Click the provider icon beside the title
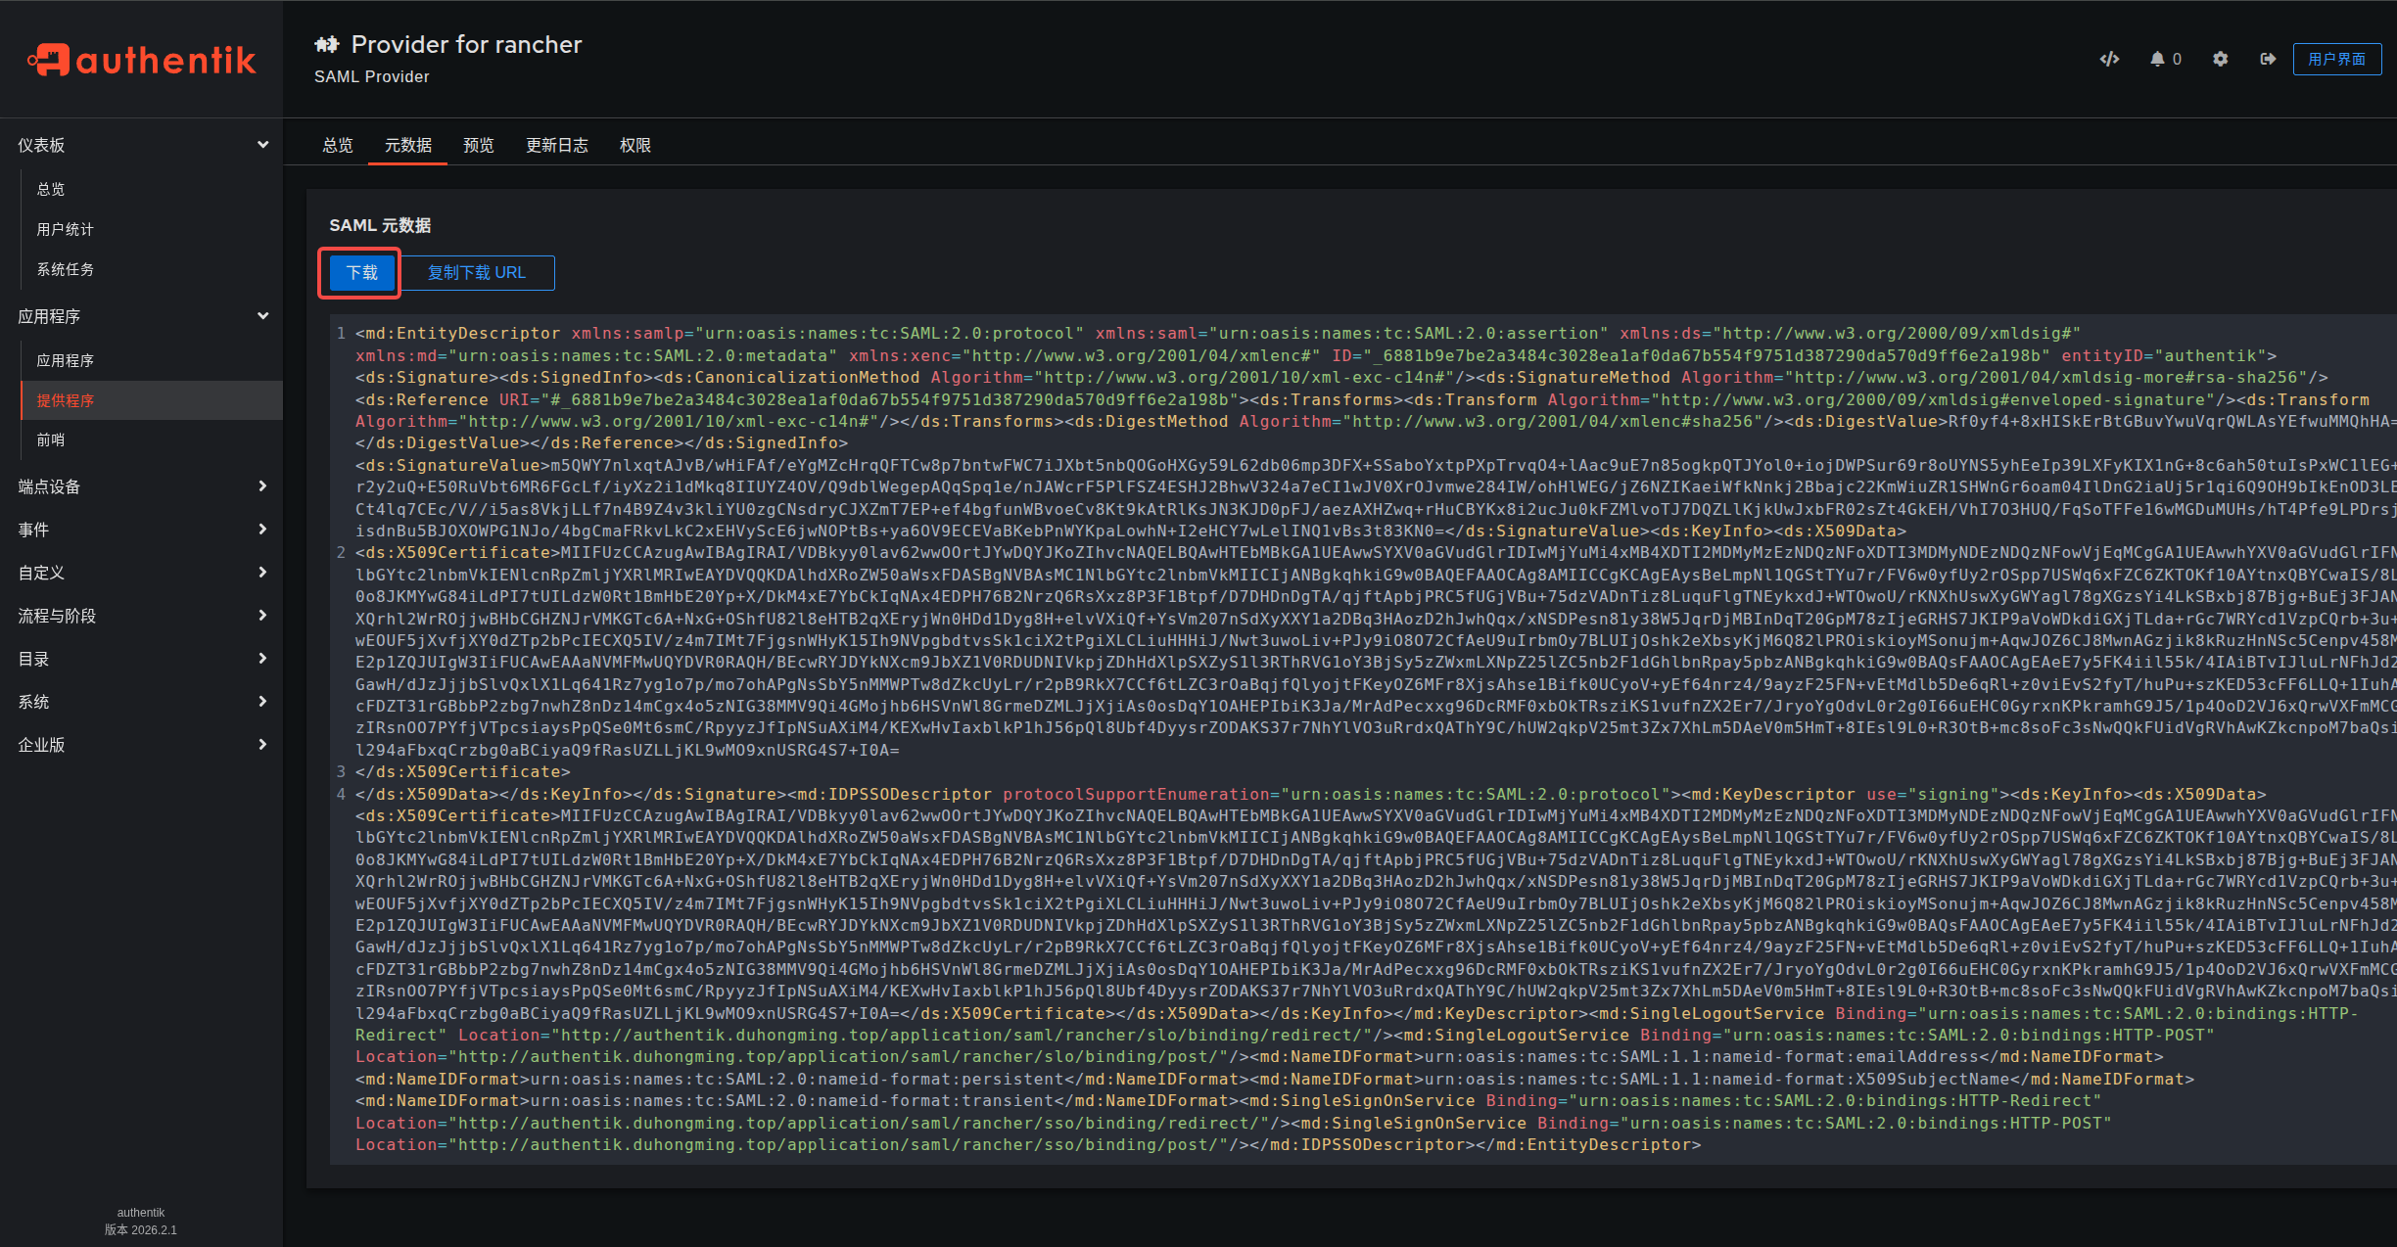The width and height of the screenshot is (2397, 1247). tap(327, 44)
